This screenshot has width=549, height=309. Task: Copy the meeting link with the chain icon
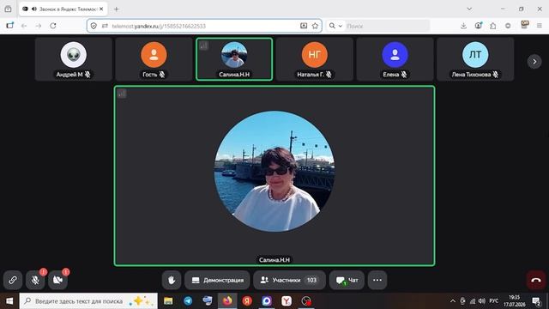[13, 280]
